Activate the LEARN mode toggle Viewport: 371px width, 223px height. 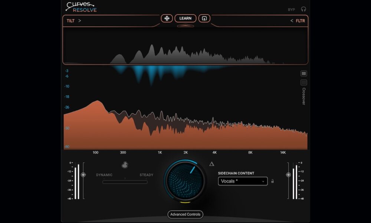185,18
